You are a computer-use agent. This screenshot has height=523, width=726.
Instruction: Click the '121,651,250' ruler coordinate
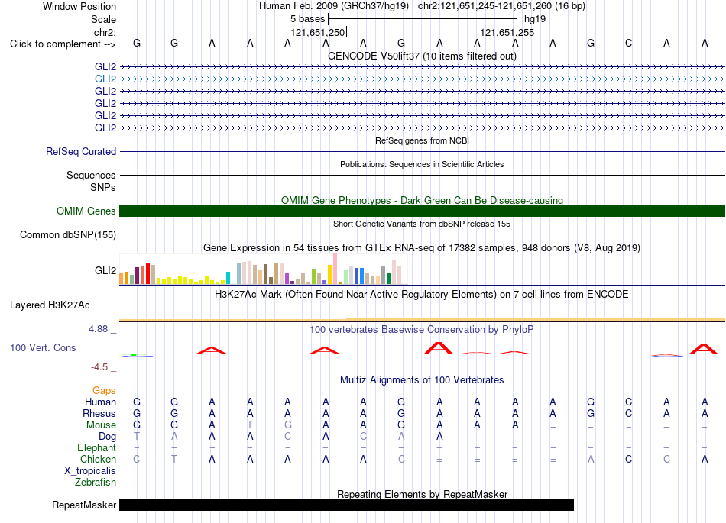click(x=318, y=32)
